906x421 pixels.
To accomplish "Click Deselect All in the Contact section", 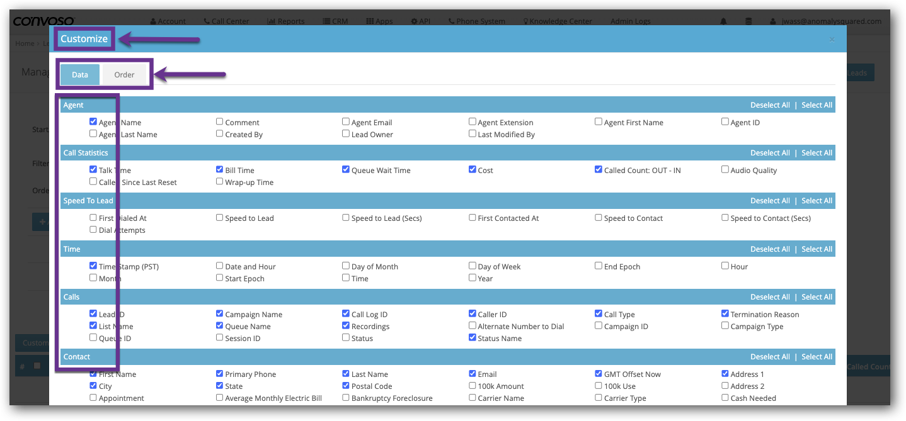I will [x=770, y=357].
